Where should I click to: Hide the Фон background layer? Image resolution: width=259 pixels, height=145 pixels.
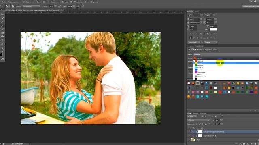pos(189,140)
